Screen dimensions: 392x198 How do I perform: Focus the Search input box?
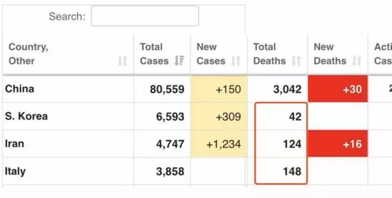coord(145,16)
